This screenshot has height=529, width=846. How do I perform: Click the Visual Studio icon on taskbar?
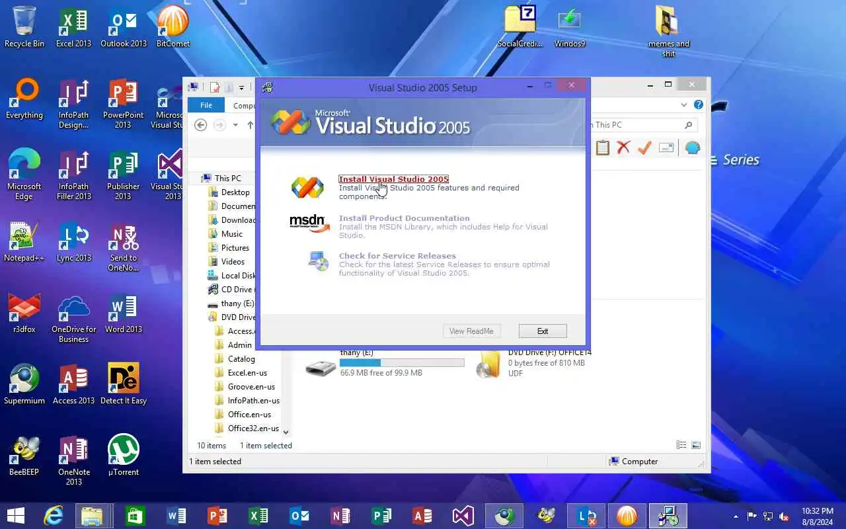(x=463, y=515)
